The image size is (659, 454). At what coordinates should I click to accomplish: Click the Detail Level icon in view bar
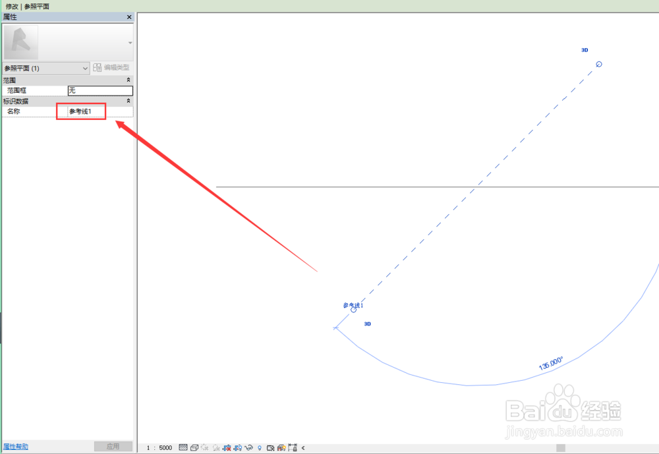tap(183, 447)
